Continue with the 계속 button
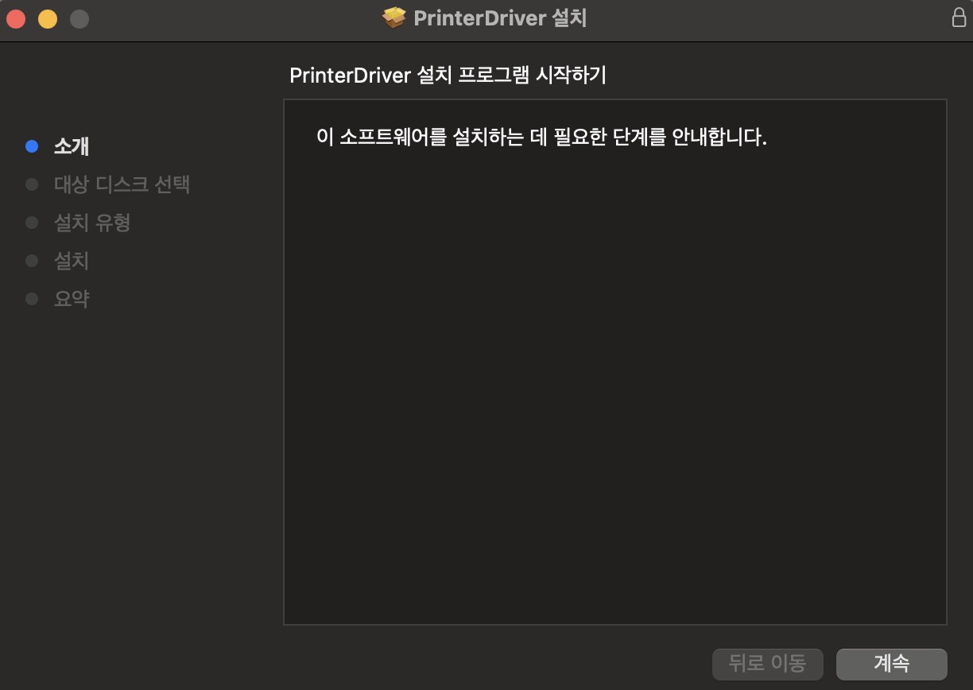The width and height of the screenshot is (973, 690). point(892,663)
